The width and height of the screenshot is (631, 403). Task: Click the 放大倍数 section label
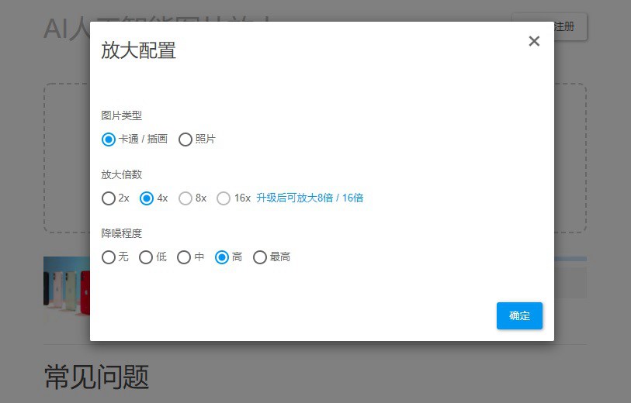pyautogui.click(x=122, y=174)
